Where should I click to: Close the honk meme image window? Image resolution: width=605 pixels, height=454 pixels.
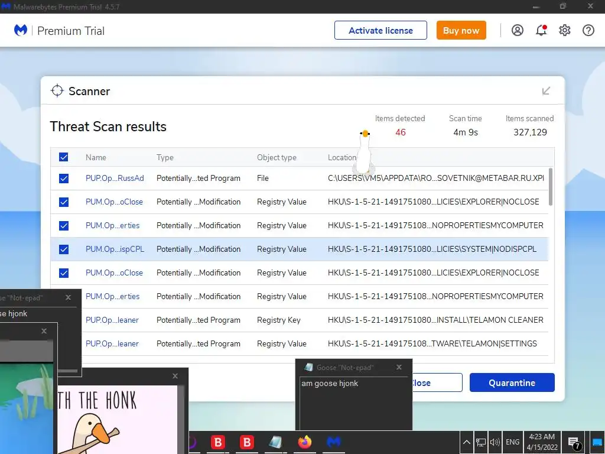pyautogui.click(x=175, y=375)
